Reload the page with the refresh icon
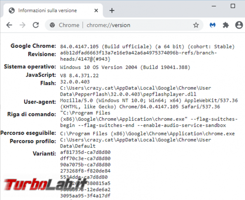The height and width of the screenshot is (200, 245). [36, 25]
